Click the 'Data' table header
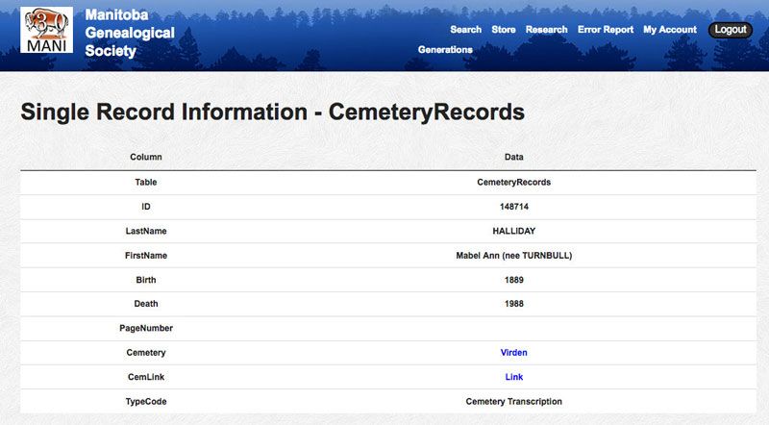Screen dimensions: 769x425 click(x=513, y=157)
